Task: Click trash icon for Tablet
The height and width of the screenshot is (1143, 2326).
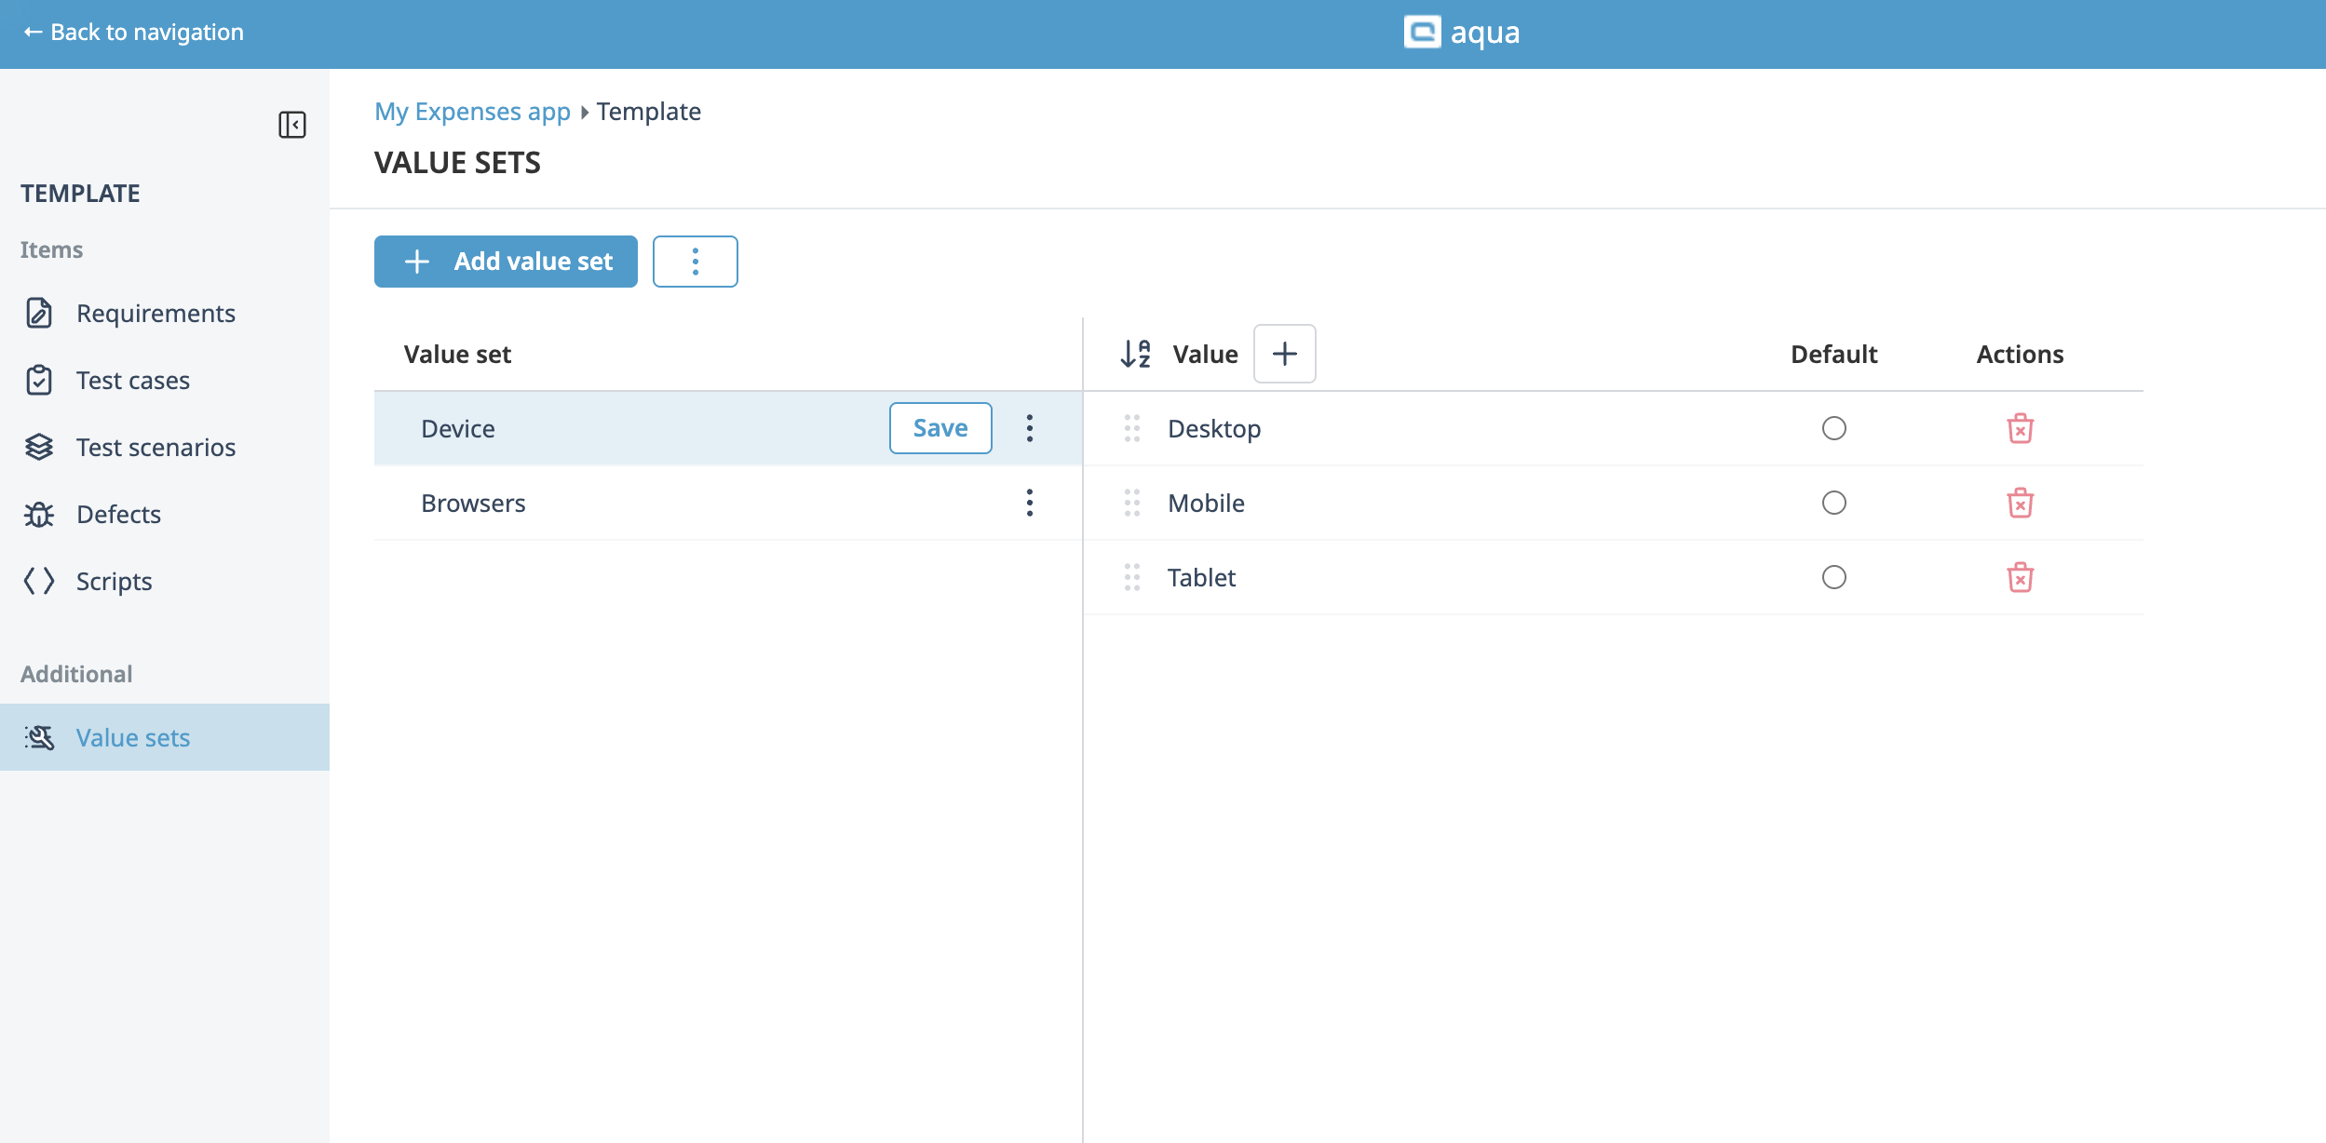Action: point(2020,577)
